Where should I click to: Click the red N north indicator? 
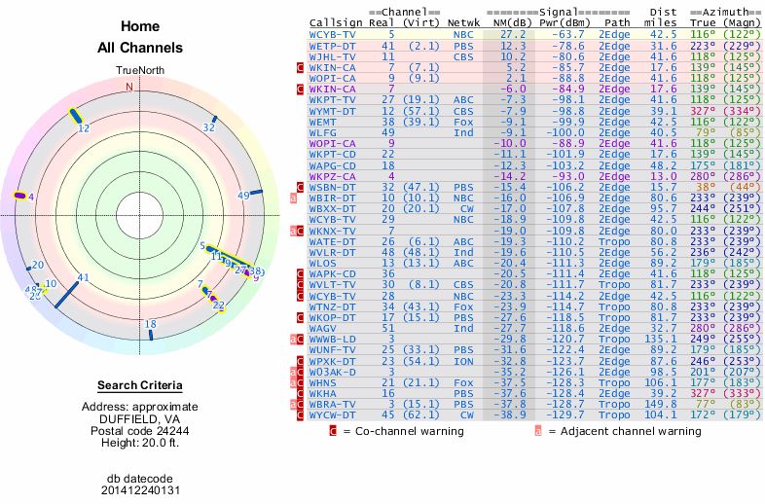pyautogui.click(x=127, y=87)
